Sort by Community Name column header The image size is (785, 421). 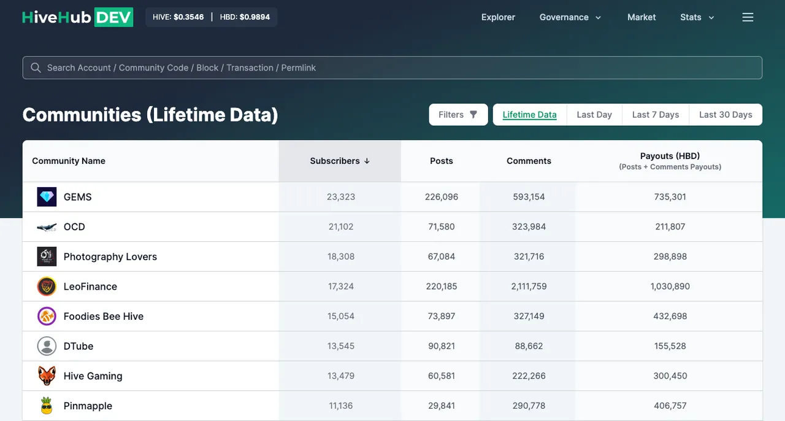click(x=69, y=161)
